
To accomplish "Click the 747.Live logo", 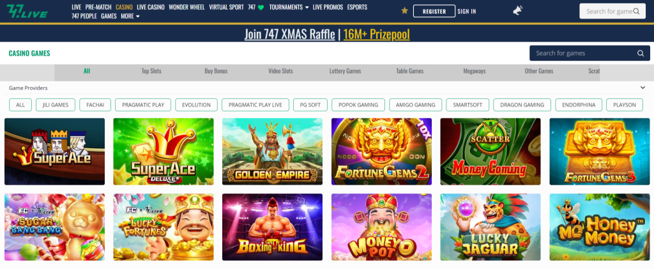I will 27,12.
